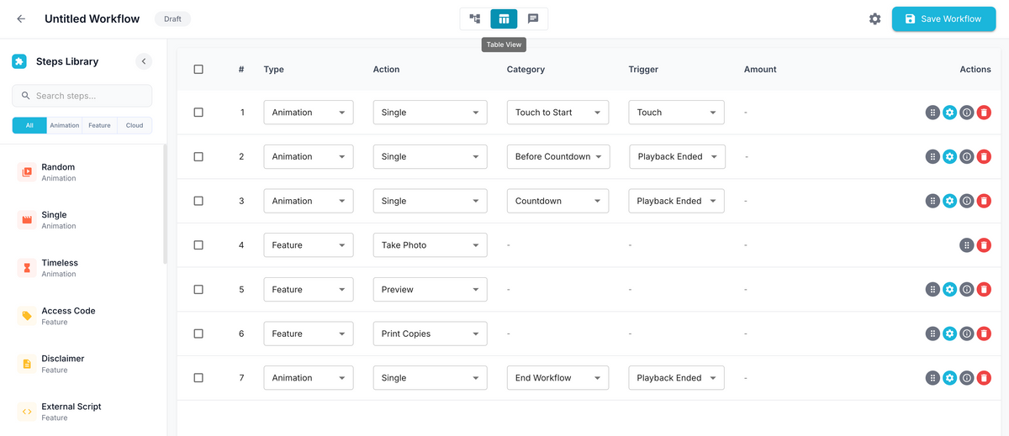Check the box for row 5

tap(198, 289)
